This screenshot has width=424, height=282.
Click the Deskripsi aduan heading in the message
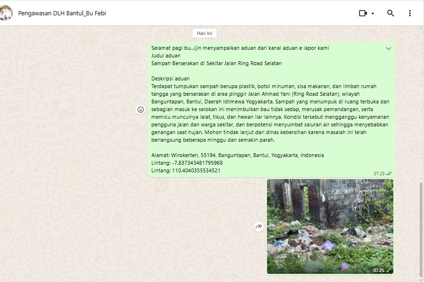(170, 79)
